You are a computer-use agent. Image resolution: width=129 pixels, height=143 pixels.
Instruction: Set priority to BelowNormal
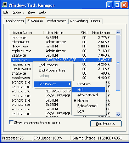(89, 106)
